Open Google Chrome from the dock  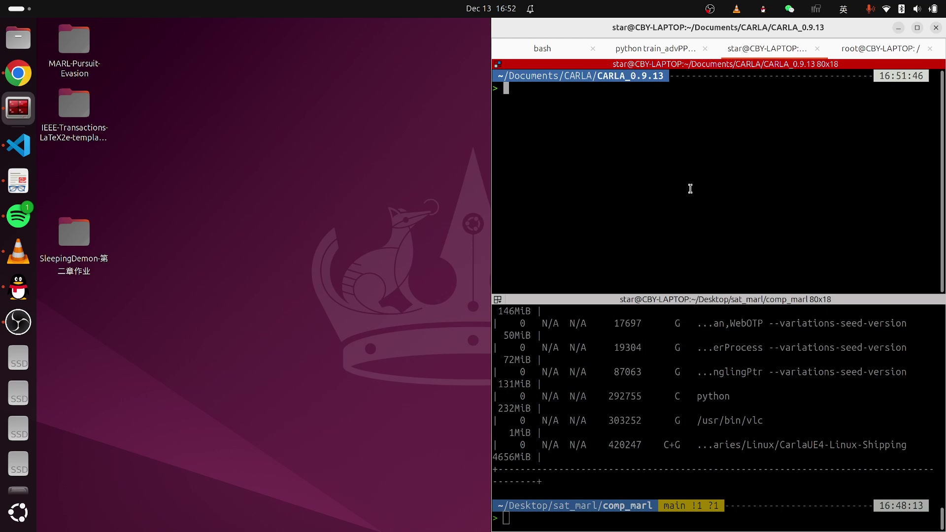18,73
